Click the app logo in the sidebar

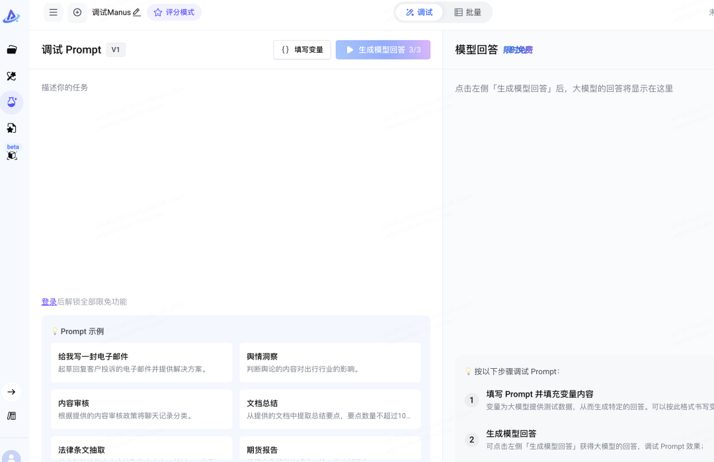click(x=11, y=16)
